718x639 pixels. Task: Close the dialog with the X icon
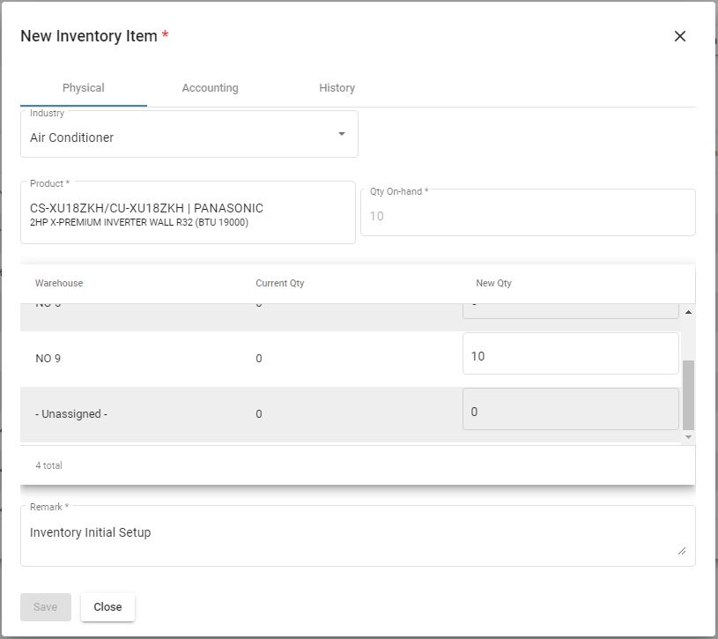coord(679,36)
